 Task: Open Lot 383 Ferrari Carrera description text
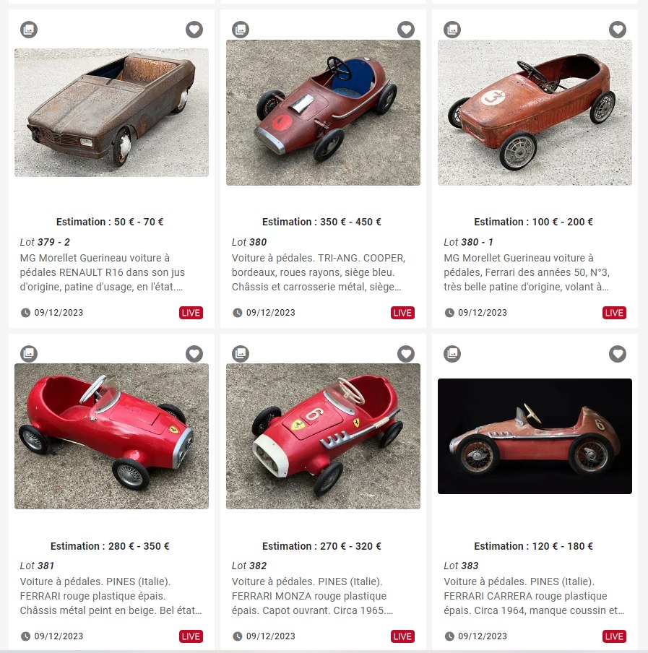[x=534, y=596]
